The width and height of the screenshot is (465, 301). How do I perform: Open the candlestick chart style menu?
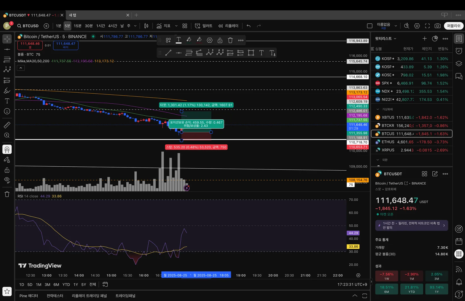coord(146,26)
